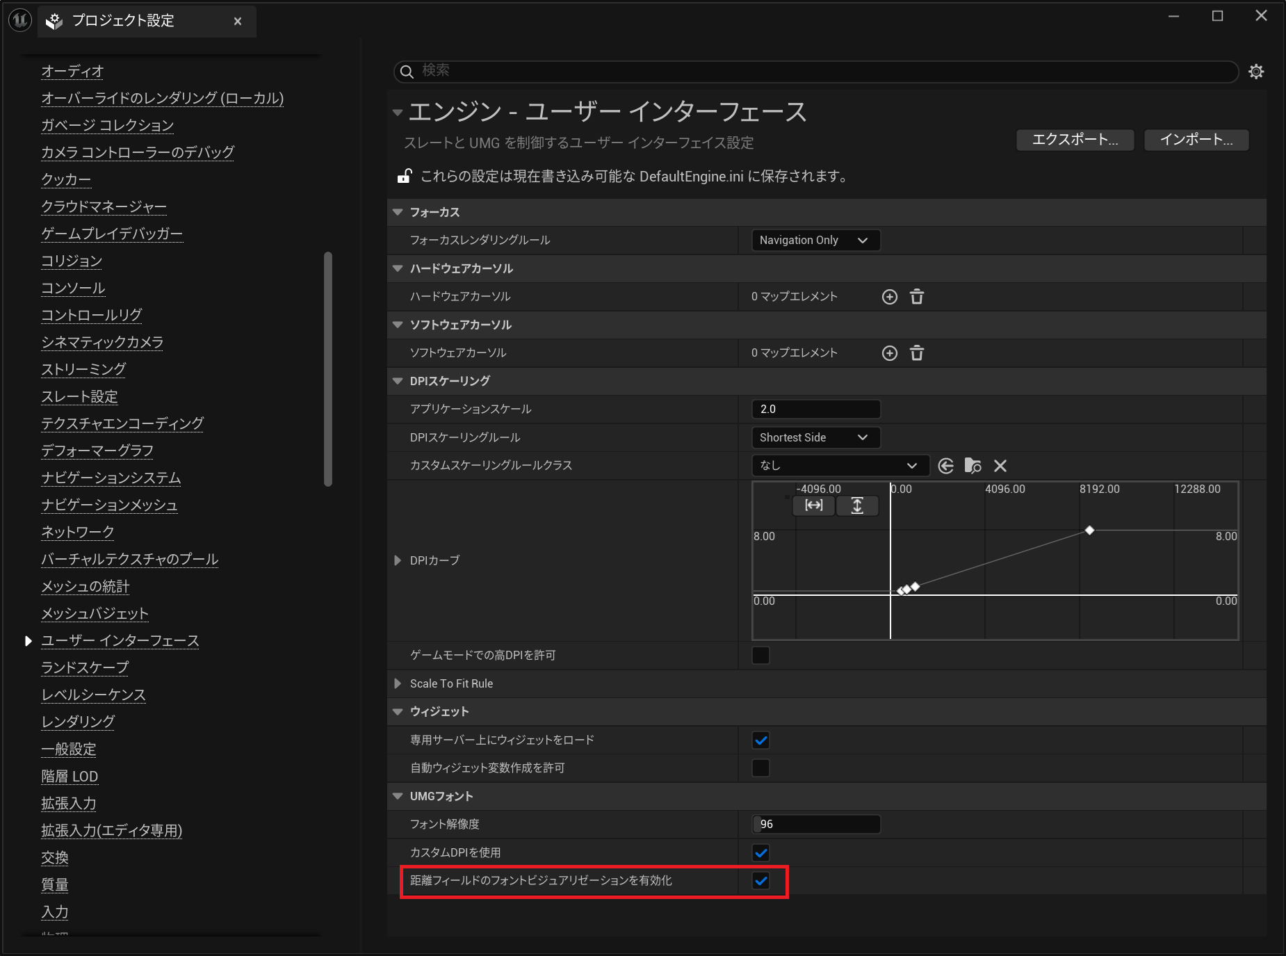
Task: Click the search magnifier icon
Action: pos(407,72)
